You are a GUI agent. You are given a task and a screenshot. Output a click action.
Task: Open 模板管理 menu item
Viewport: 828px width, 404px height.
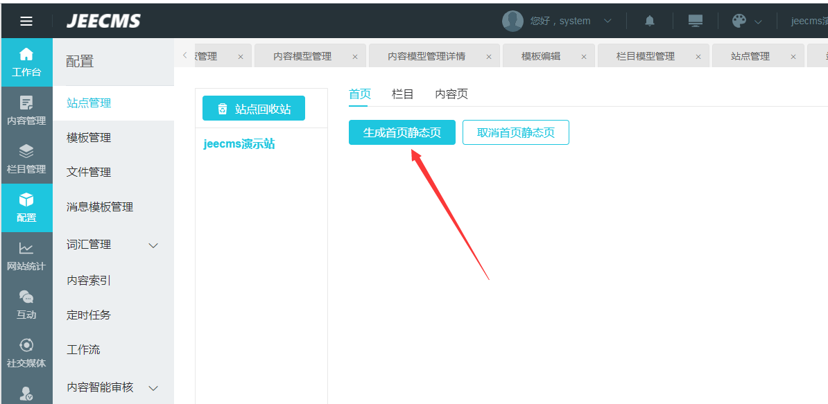click(113, 138)
